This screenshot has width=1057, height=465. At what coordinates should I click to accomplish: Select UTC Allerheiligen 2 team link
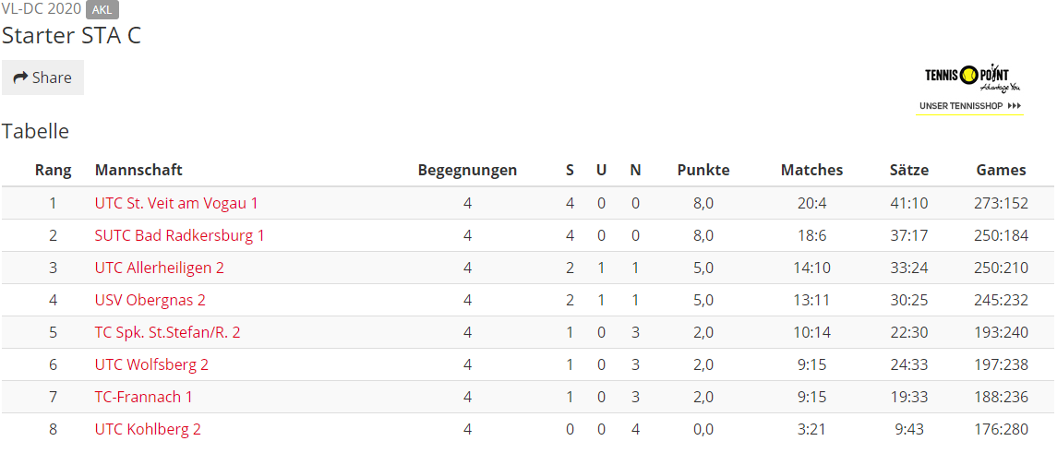159,268
